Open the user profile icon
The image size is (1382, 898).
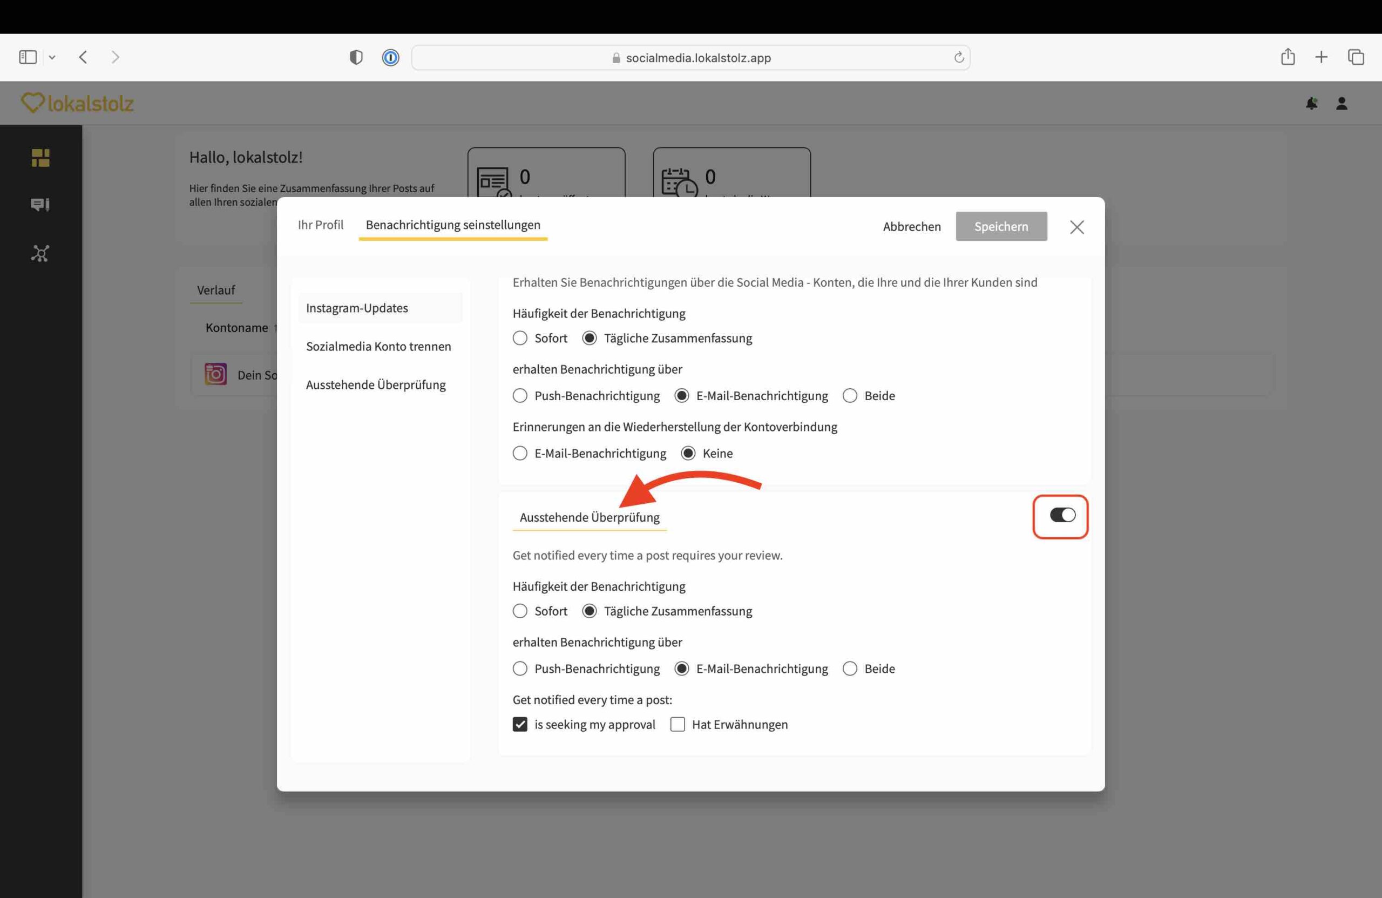pyautogui.click(x=1342, y=103)
